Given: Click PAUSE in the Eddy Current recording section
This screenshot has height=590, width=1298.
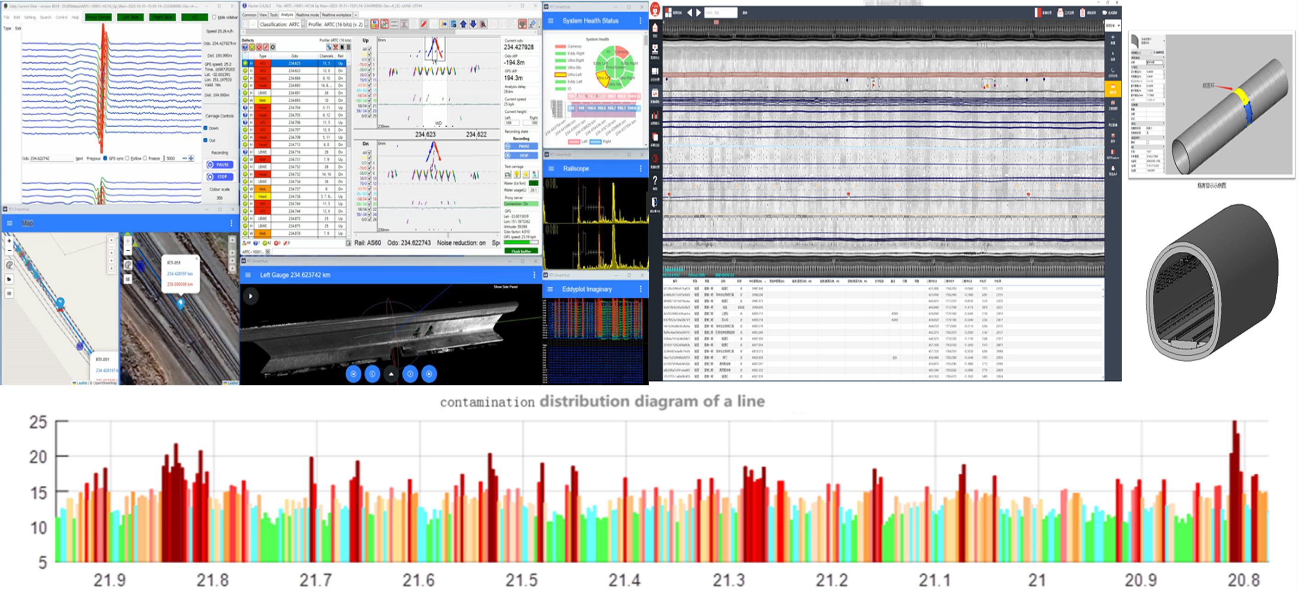Looking at the screenshot, I should 219,165.
